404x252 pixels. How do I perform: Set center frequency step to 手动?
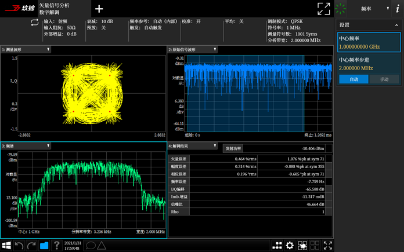coord(384,79)
